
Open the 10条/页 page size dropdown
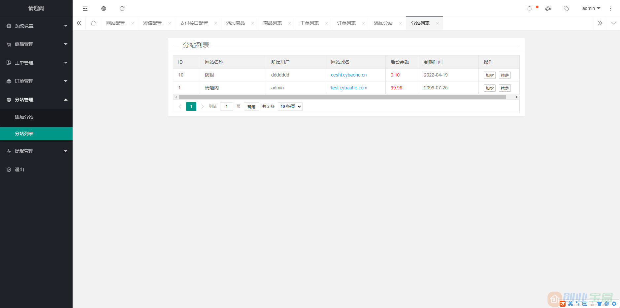coord(289,106)
